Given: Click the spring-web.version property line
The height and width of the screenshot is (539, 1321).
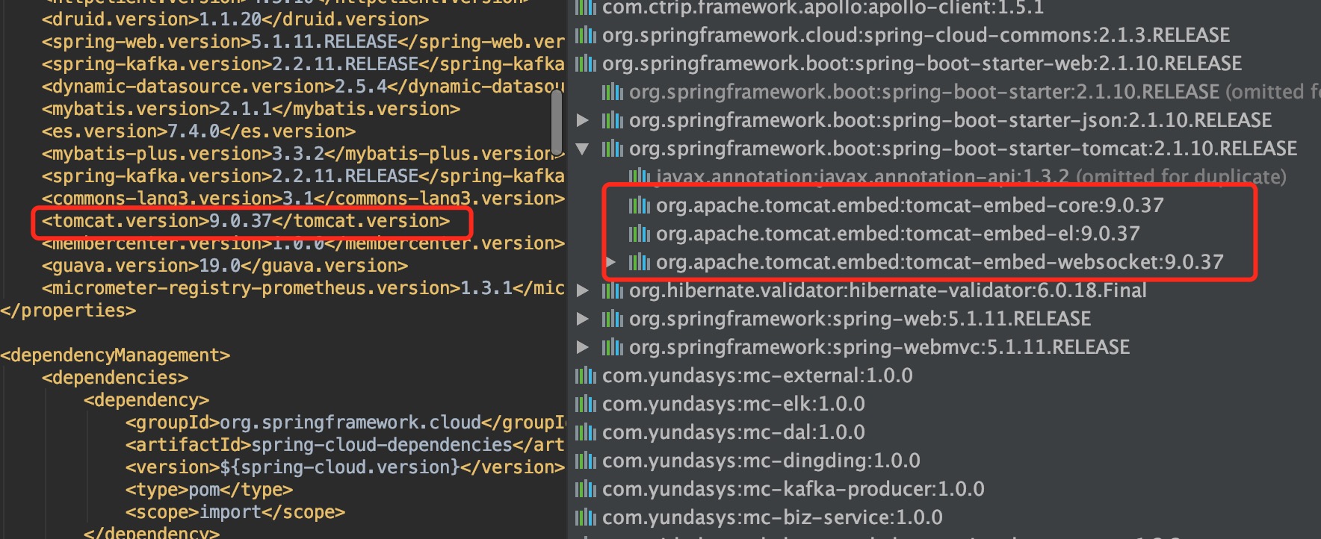Looking at the screenshot, I should [303, 42].
